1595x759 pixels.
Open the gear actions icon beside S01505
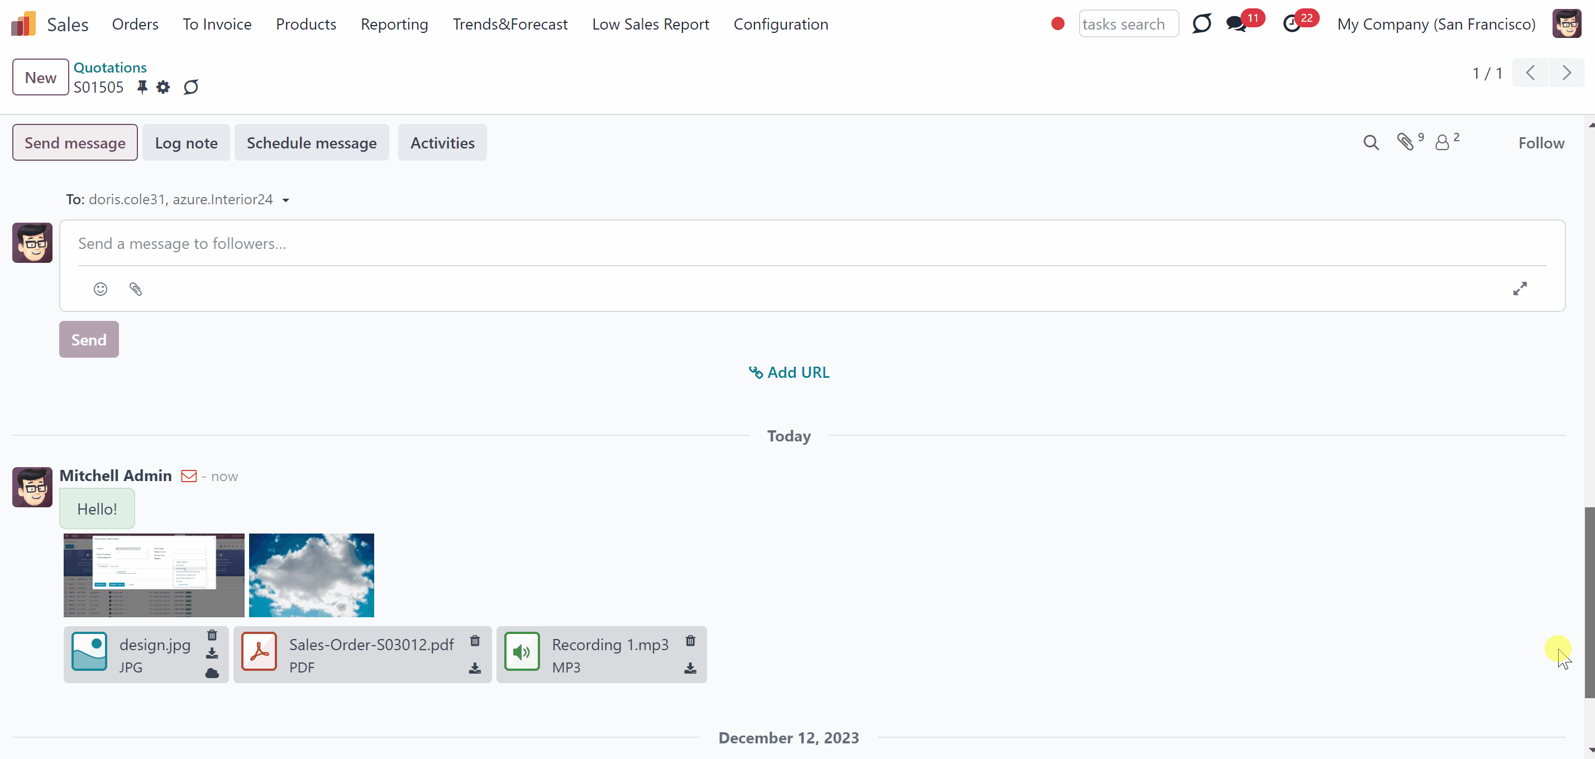tap(163, 87)
